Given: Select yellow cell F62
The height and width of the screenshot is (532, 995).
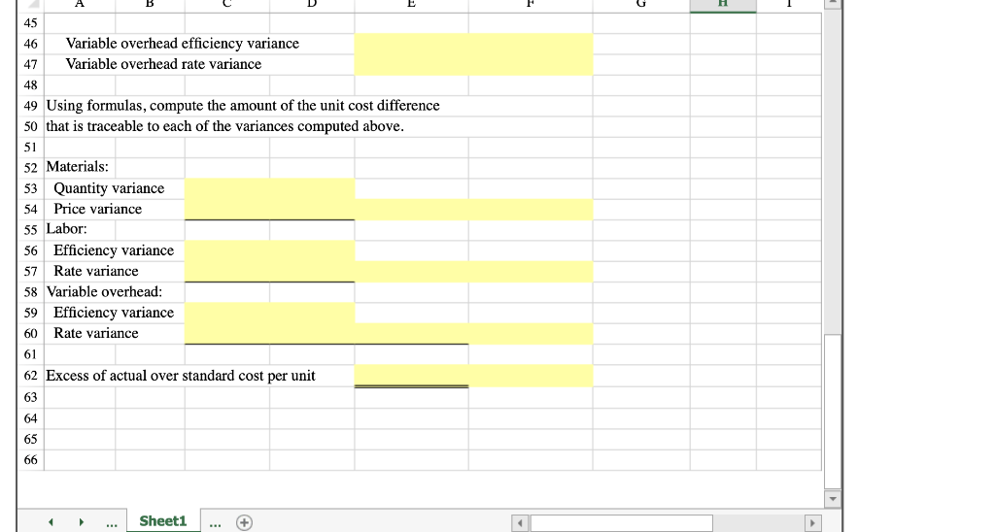Looking at the screenshot, I should (531, 376).
